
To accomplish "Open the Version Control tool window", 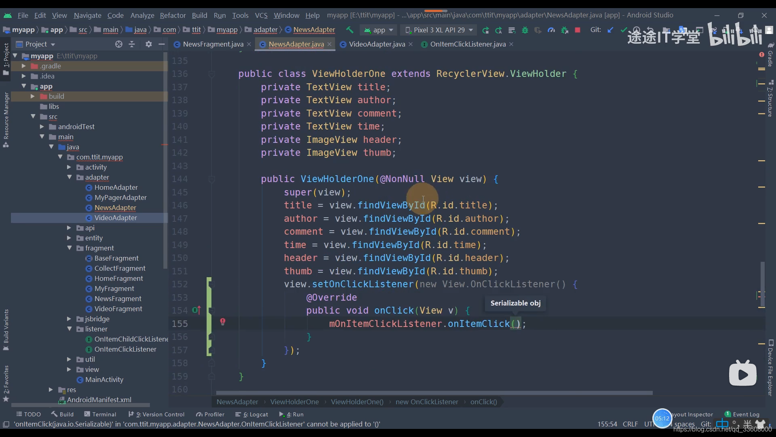I will click(156, 414).
